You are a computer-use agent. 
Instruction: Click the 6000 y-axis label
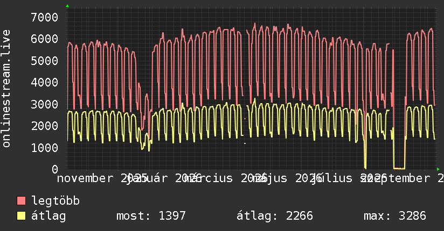(45, 39)
